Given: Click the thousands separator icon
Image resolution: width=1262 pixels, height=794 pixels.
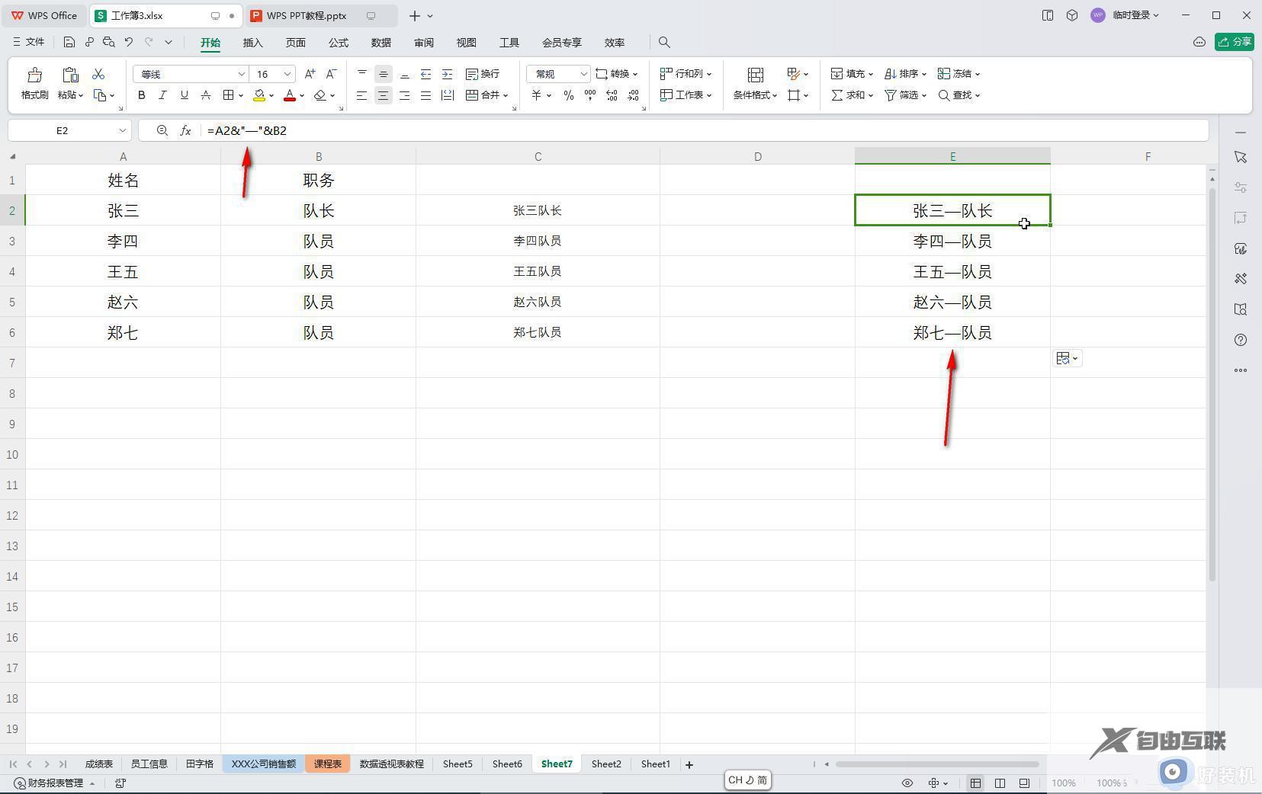Looking at the screenshot, I should point(590,95).
